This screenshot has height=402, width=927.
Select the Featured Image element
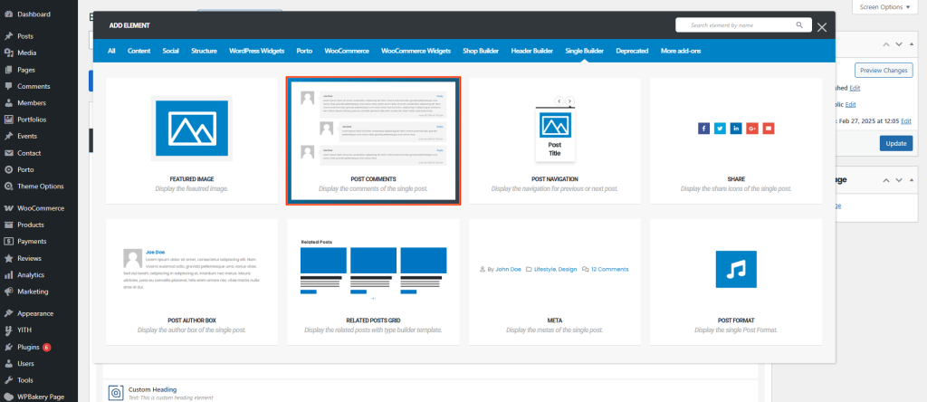[x=192, y=139]
